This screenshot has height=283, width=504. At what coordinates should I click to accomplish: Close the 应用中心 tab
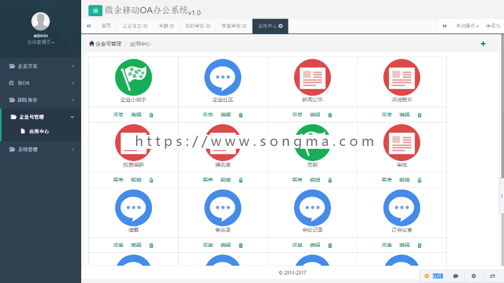click(x=281, y=26)
